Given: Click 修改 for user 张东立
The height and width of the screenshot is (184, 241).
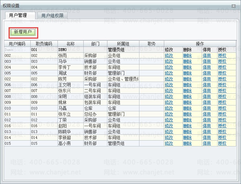Looking at the screenshot, I should (x=169, y=114).
